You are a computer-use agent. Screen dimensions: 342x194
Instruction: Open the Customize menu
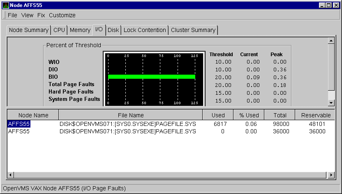click(x=62, y=15)
